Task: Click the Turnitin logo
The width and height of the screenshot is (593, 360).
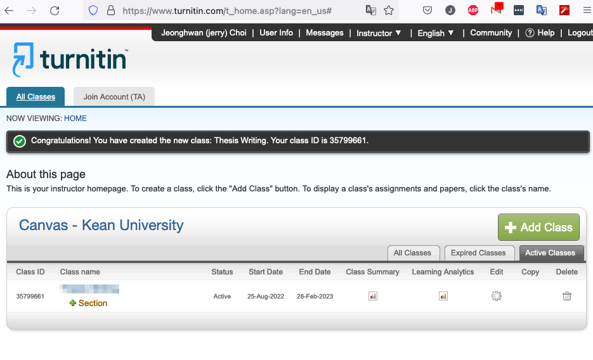Action: pyautogui.click(x=70, y=60)
